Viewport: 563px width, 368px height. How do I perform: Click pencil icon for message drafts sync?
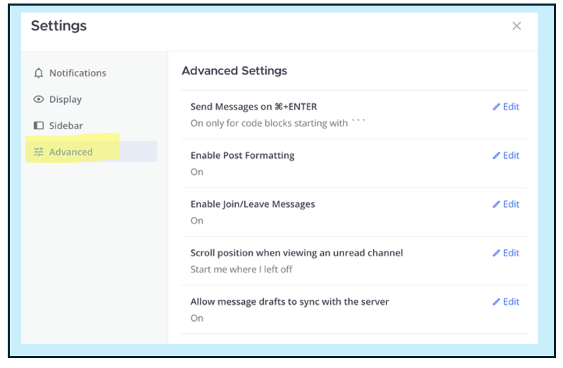(496, 302)
